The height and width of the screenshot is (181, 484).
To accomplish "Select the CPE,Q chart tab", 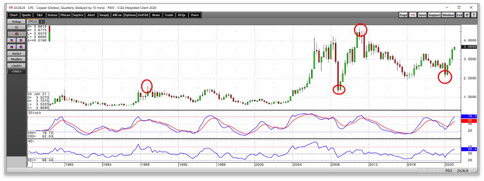I will pyautogui.click(x=32, y=21).
